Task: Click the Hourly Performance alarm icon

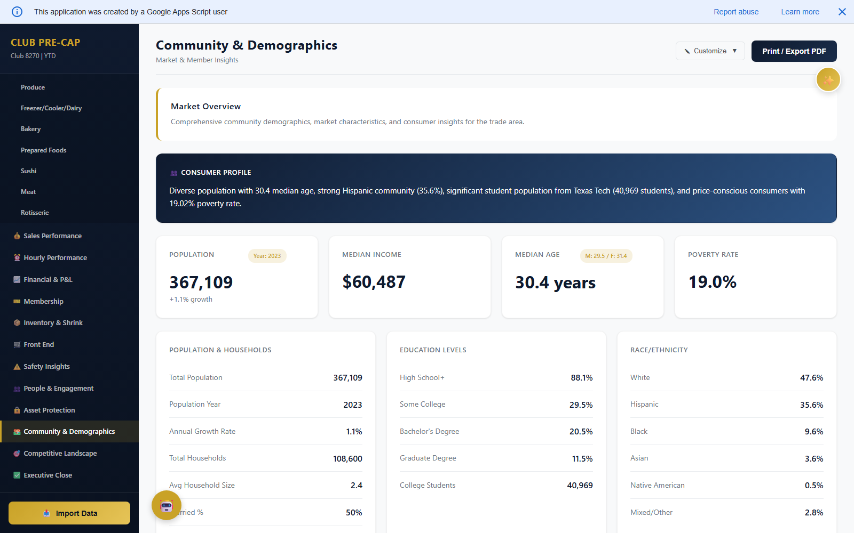Action: (x=17, y=257)
